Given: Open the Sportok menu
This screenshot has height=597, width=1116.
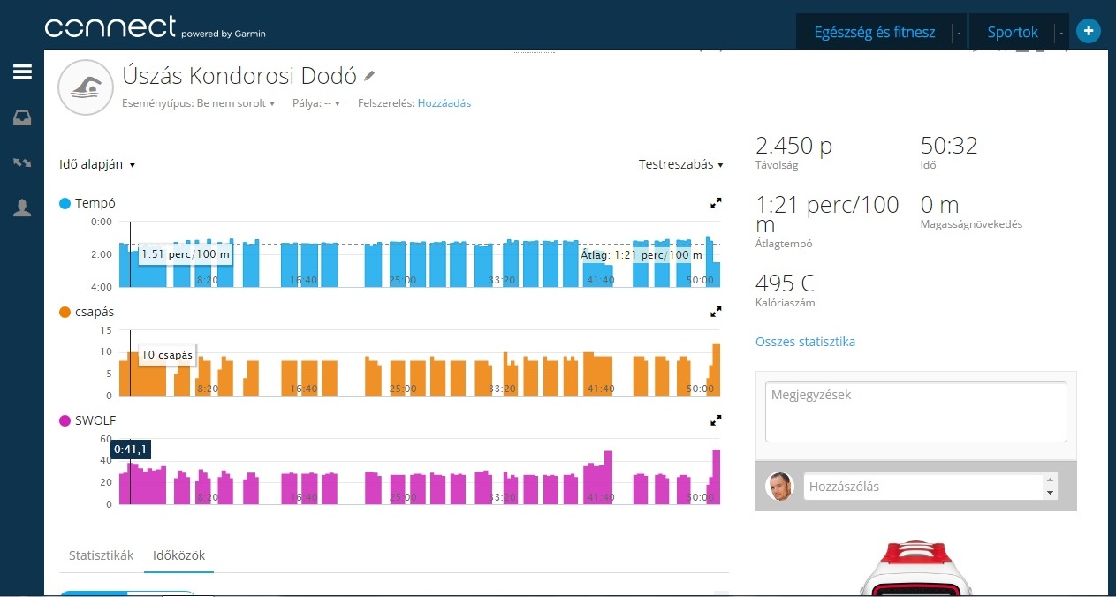Looking at the screenshot, I should 1013,33.
